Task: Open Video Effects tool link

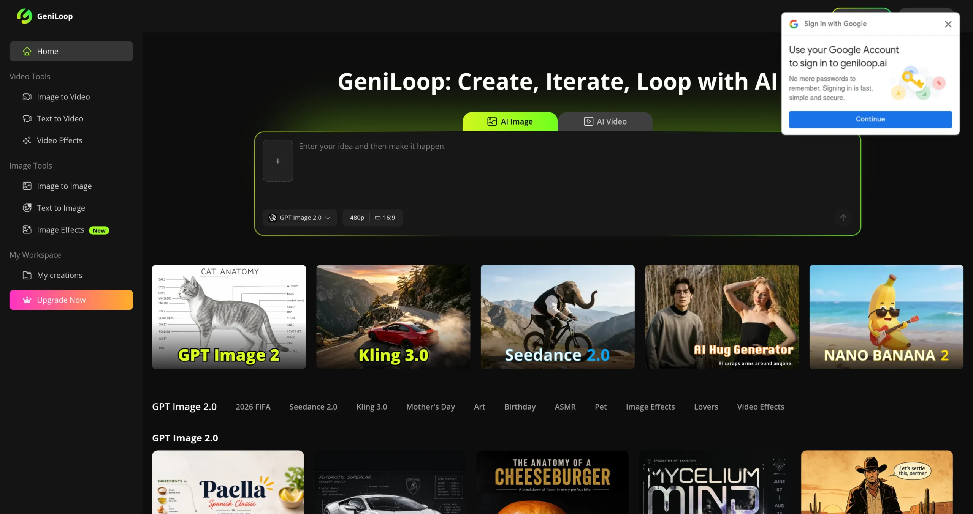Action: pyautogui.click(x=71, y=140)
